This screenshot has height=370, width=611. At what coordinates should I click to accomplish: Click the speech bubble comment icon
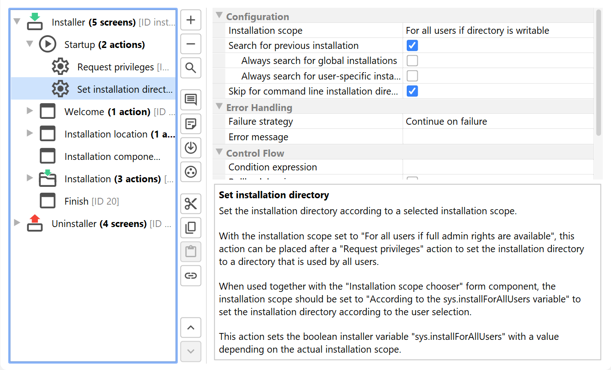(191, 100)
